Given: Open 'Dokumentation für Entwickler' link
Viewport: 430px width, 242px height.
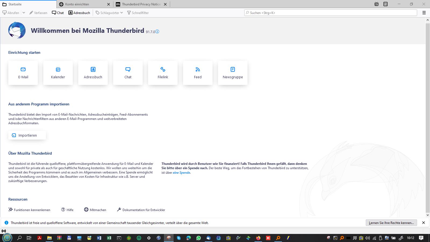Looking at the screenshot, I should pos(141,210).
